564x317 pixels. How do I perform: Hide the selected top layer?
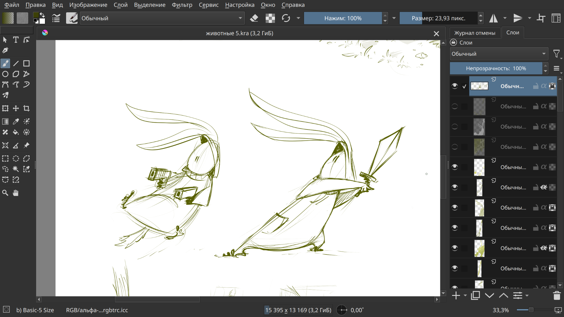pyautogui.click(x=455, y=86)
